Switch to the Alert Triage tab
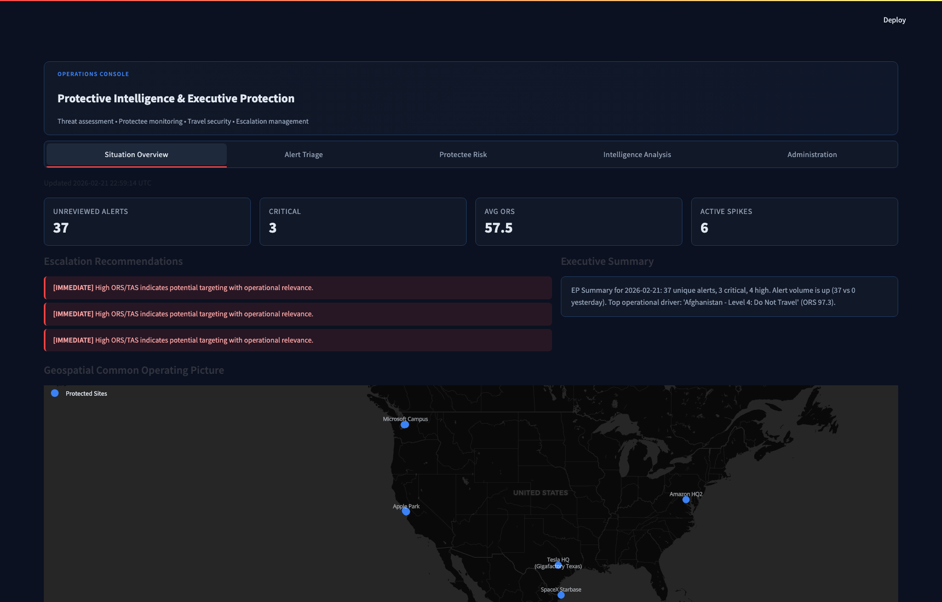Image resolution: width=942 pixels, height=602 pixels. point(303,155)
